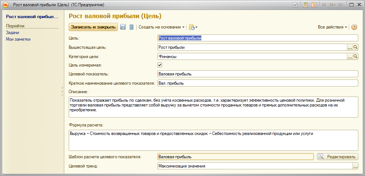Open magnifier for Вышестоящая цель field
This screenshot has height=176, width=365.
355,47
